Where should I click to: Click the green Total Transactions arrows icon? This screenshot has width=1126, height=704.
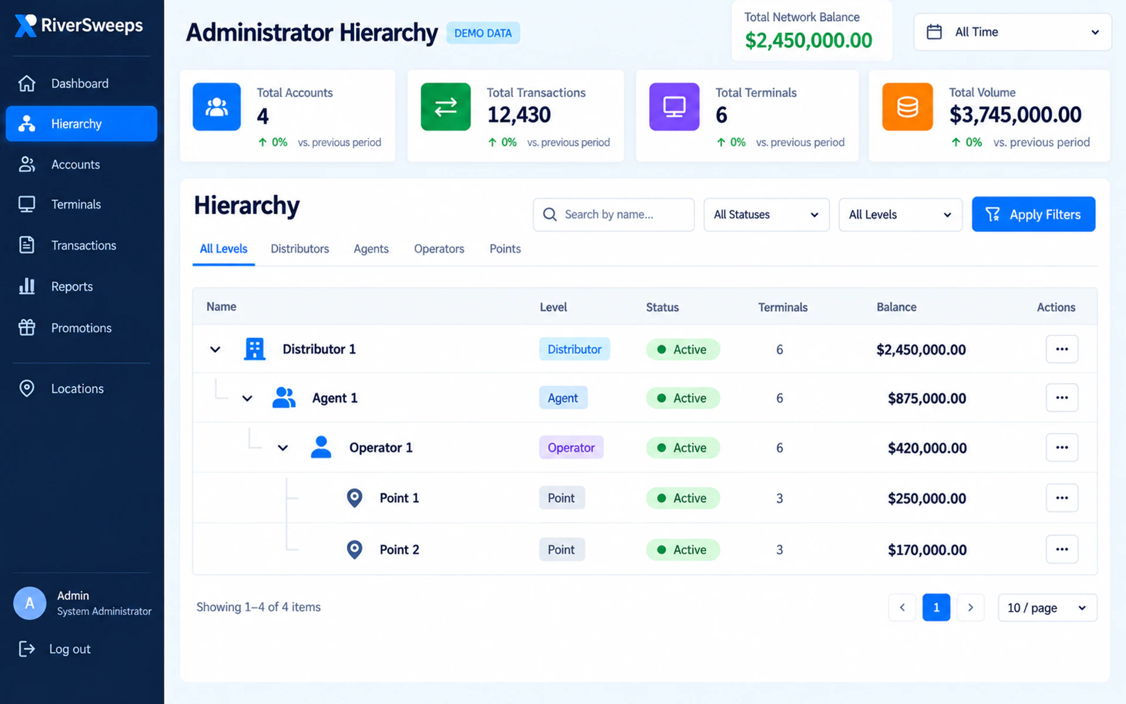(446, 107)
